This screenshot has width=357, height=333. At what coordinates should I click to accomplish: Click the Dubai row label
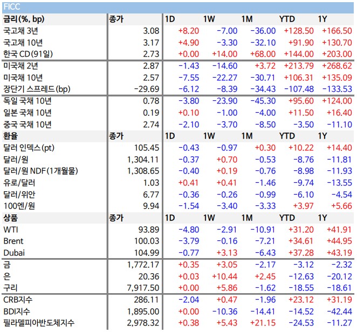coord(14,253)
